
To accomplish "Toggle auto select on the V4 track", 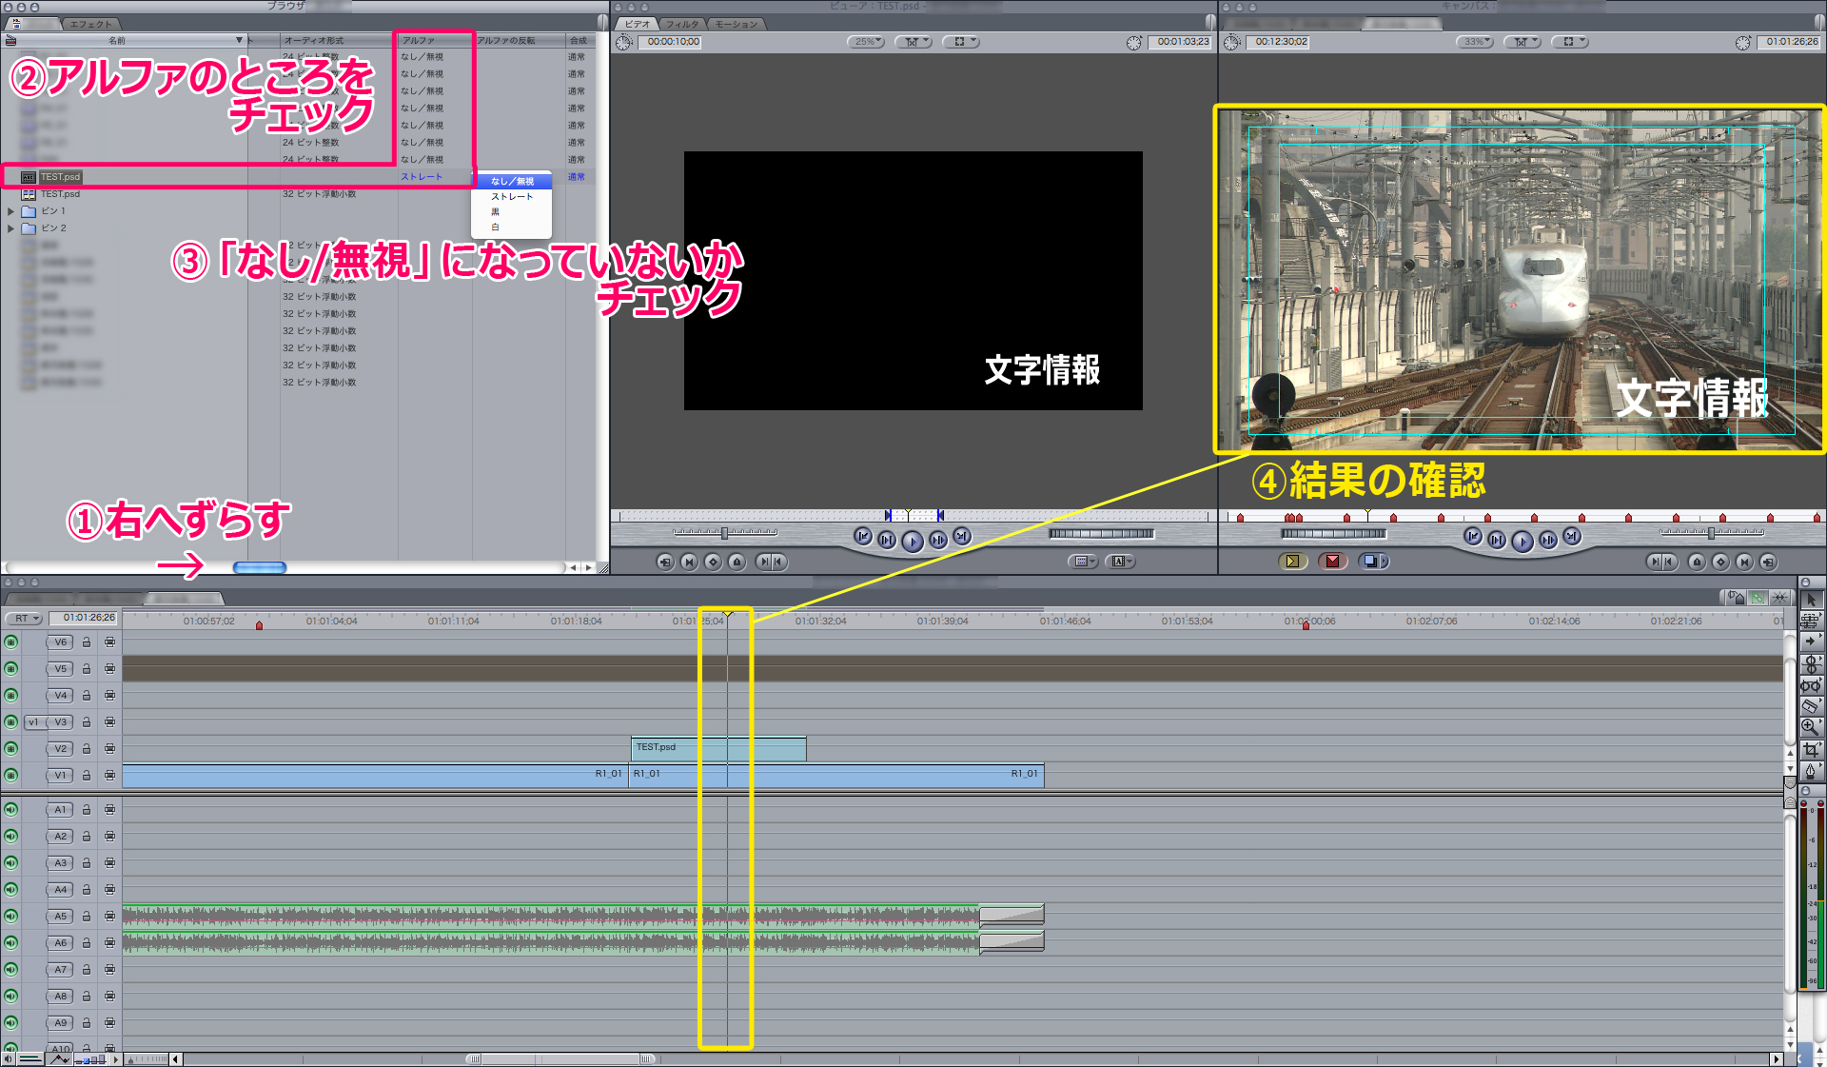I will click(x=110, y=696).
